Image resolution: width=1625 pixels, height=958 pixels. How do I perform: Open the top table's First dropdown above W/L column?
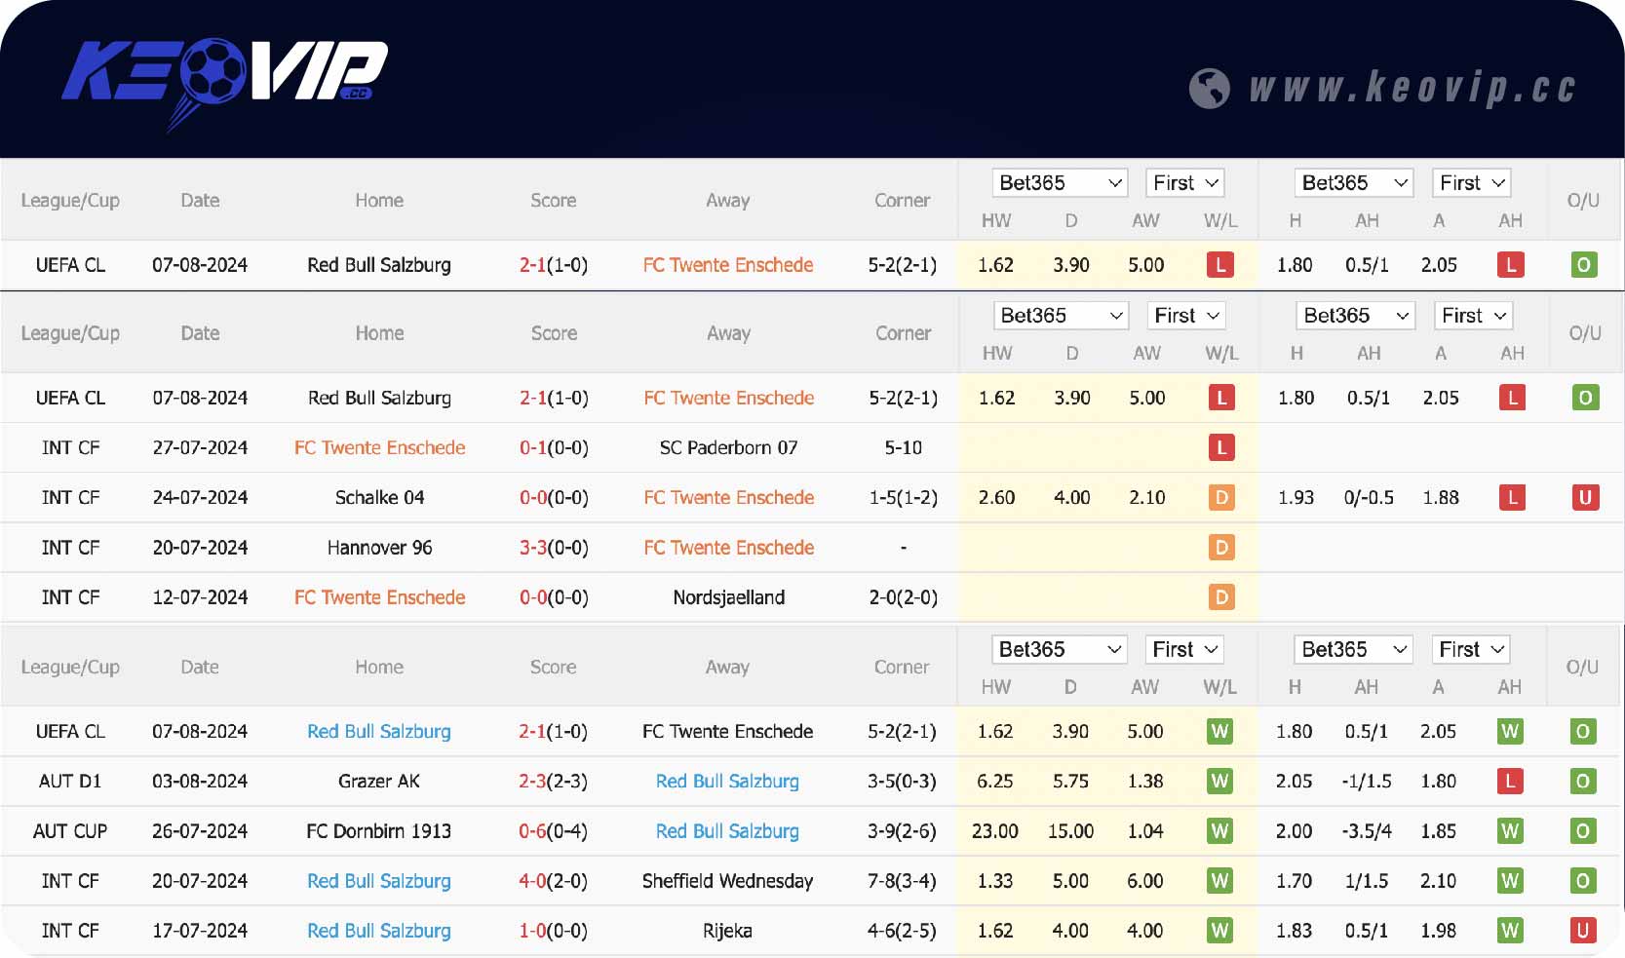point(1185,183)
